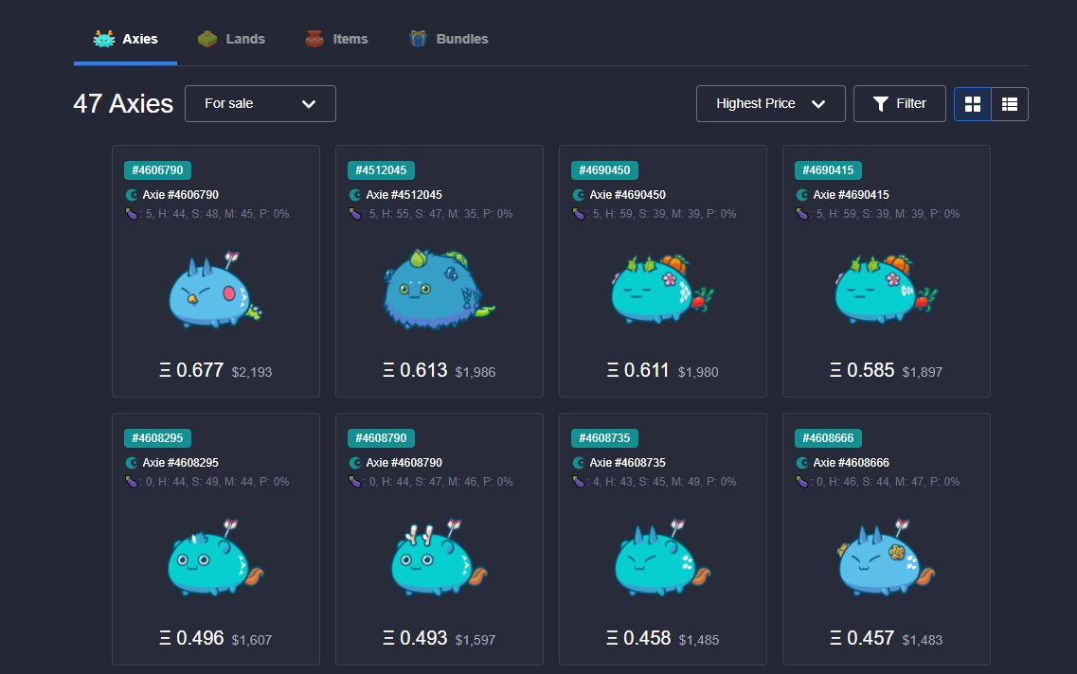
Task: Click the breed count icon on Axie #4690415
Action: 802,213
